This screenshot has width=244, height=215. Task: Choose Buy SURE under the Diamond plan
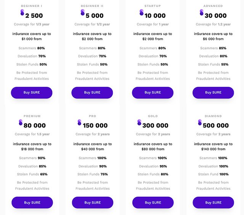tap(213, 202)
